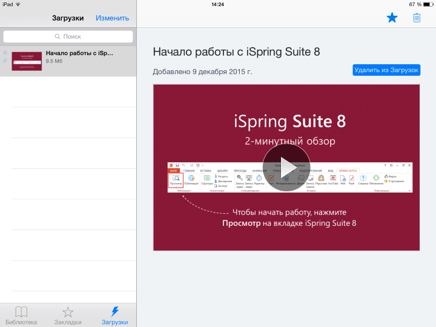Switch to the Закладки tab
This screenshot has width=436, height=327.
click(x=68, y=315)
